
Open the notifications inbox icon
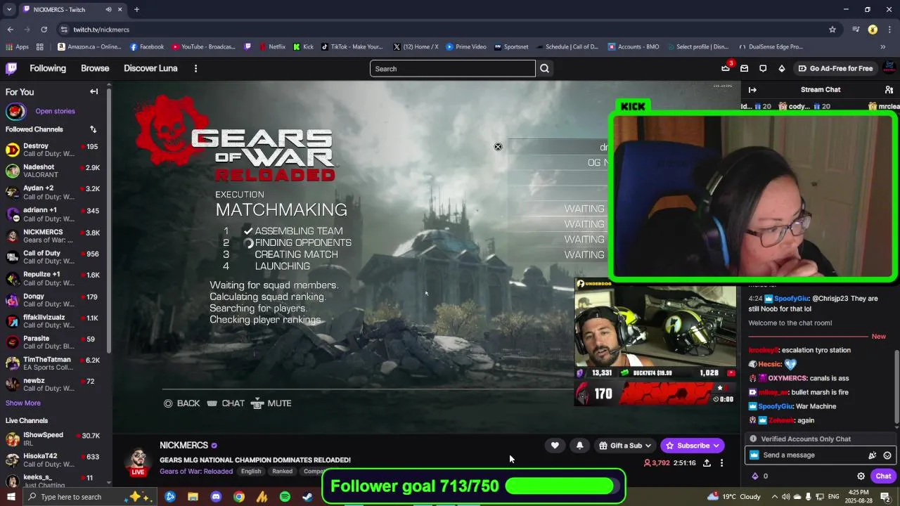[744, 68]
